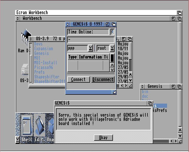This screenshot has width=189, height=152.
Task: Click the GENESiS error dialog depth gadget
Action: [x=150, y=103]
